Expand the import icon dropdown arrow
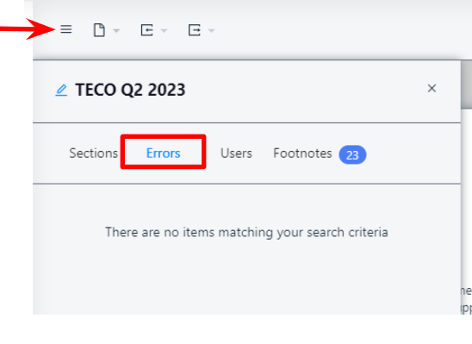Viewport: 472px width, 344px height. [x=164, y=30]
